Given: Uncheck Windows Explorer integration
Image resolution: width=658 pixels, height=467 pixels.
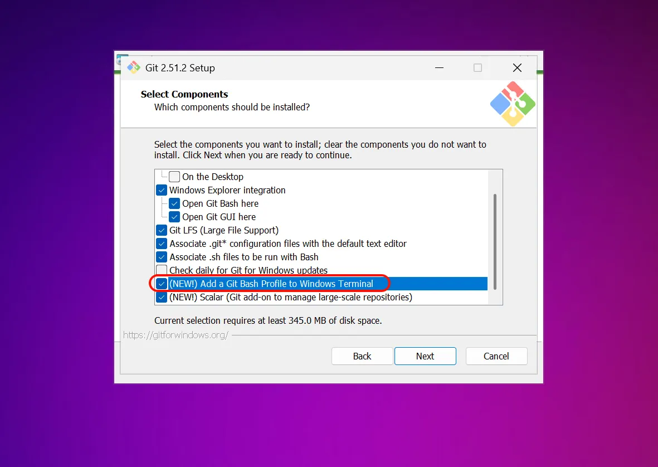Looking at the screenshot, I should [x=162, y=190].
